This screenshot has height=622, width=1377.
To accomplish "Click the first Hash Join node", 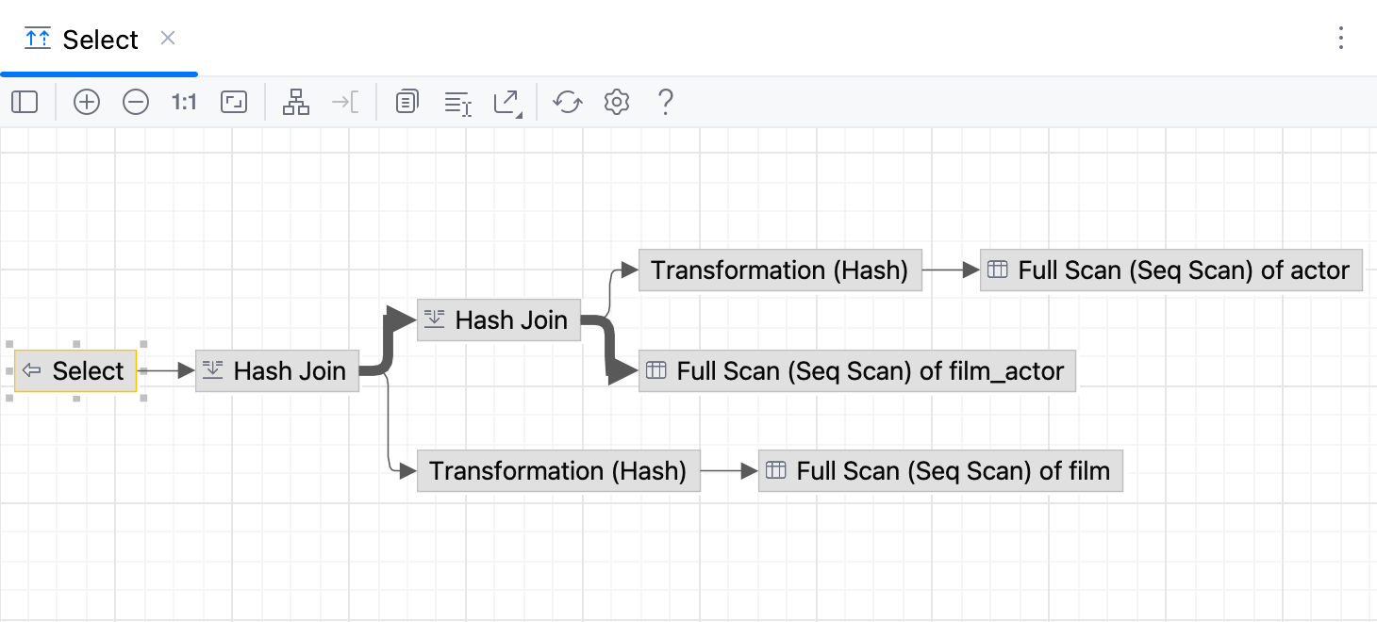I will click(276, 370).
